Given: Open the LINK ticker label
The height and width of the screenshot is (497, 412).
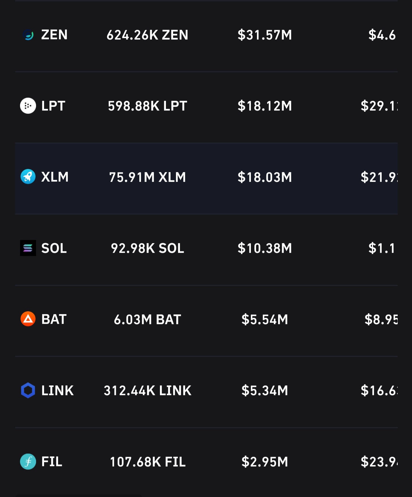Looking at the screenshot, I should [x=58, y=391].
